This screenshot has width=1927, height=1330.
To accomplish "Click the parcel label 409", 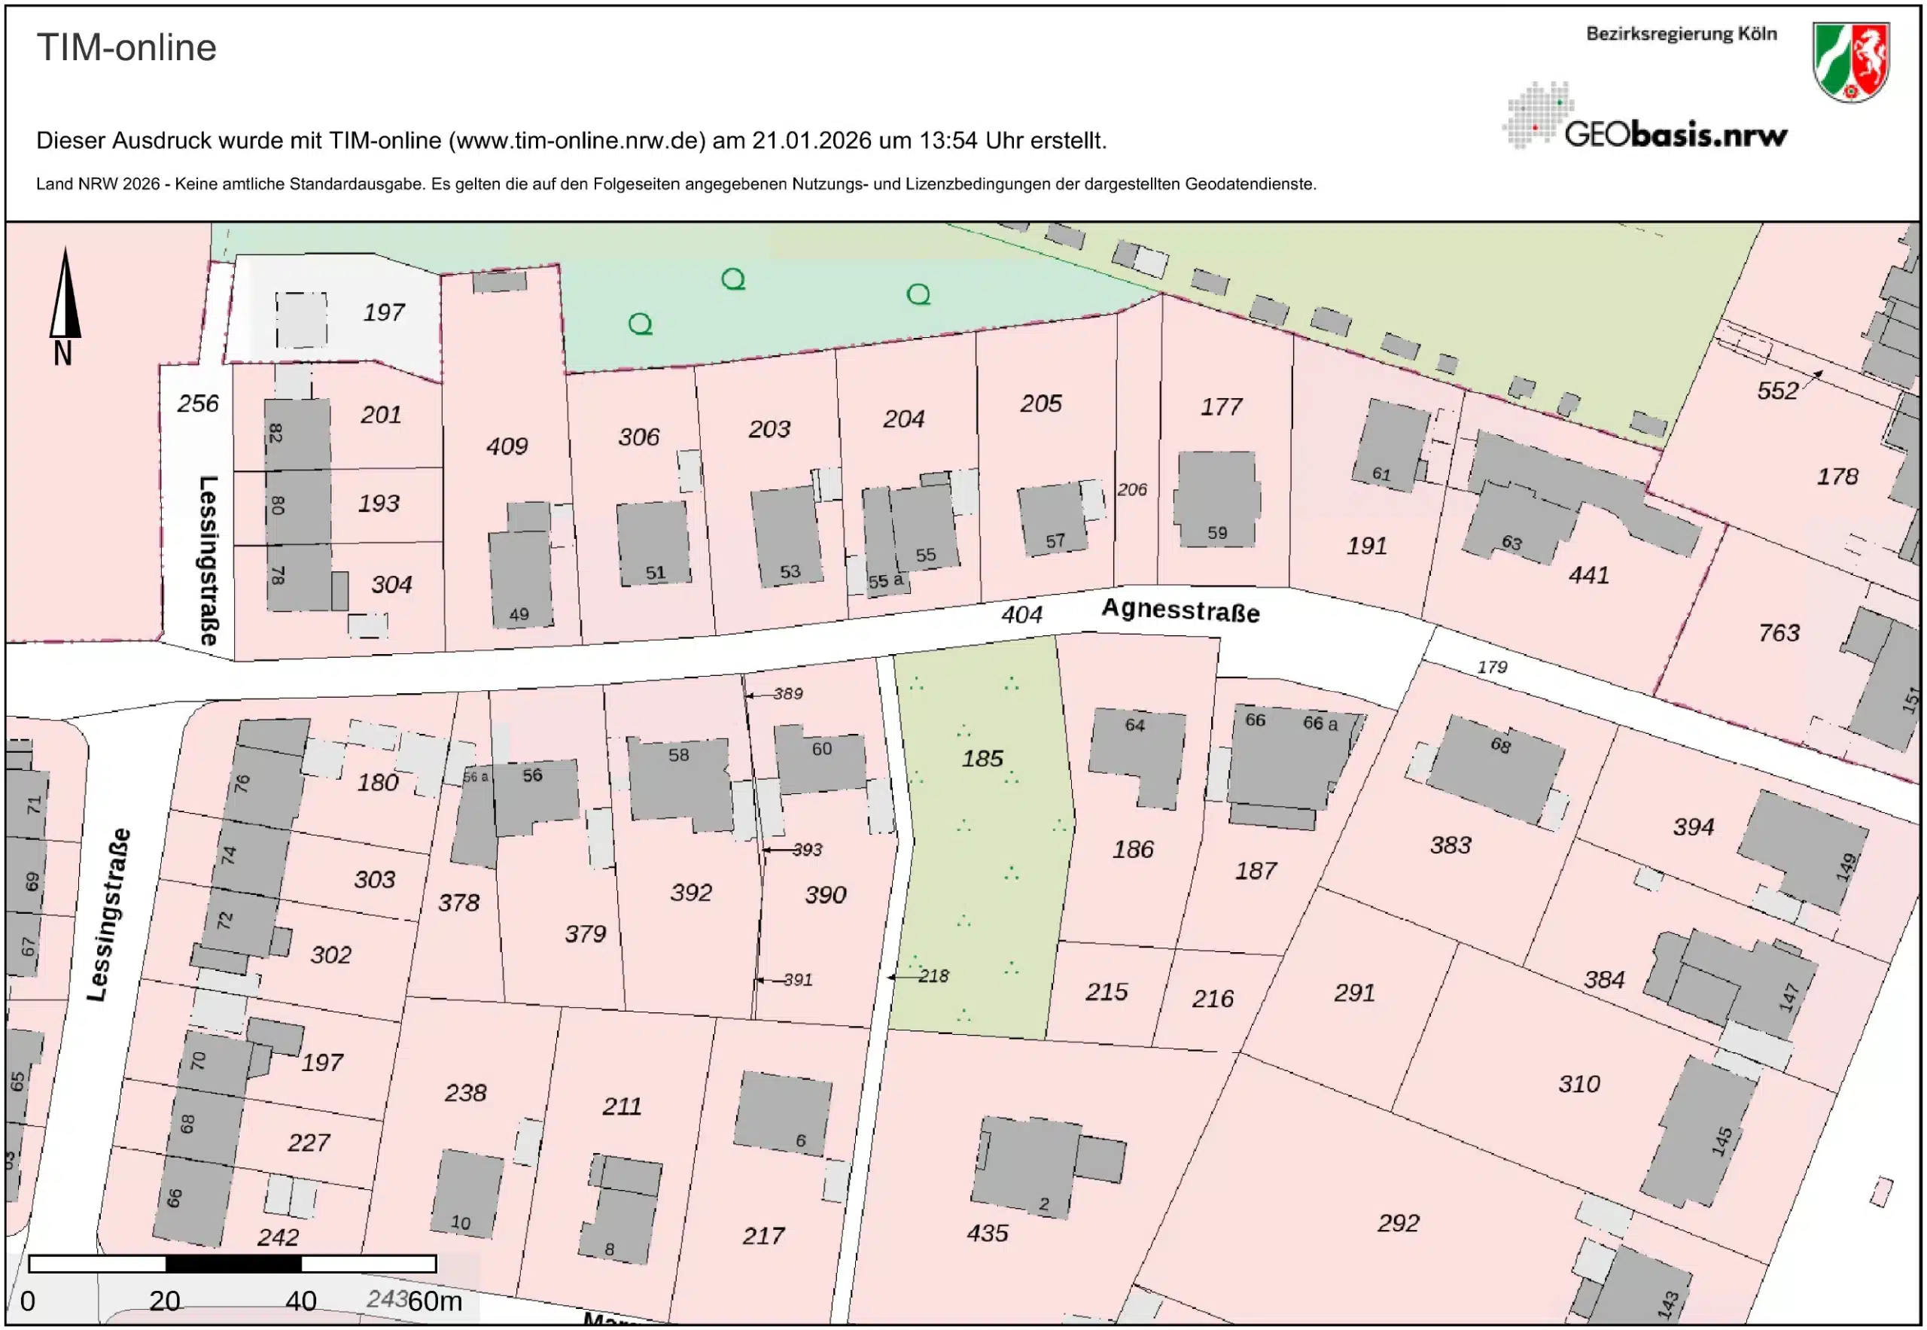I will point(507,446).
